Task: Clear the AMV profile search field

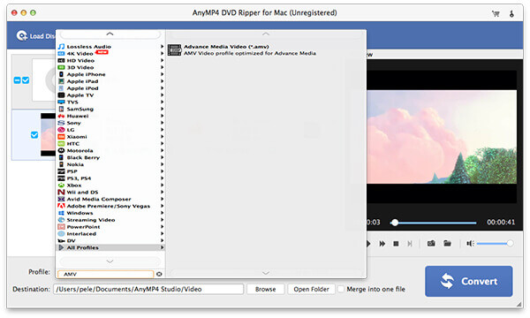Action: click(x=159, y=274)
